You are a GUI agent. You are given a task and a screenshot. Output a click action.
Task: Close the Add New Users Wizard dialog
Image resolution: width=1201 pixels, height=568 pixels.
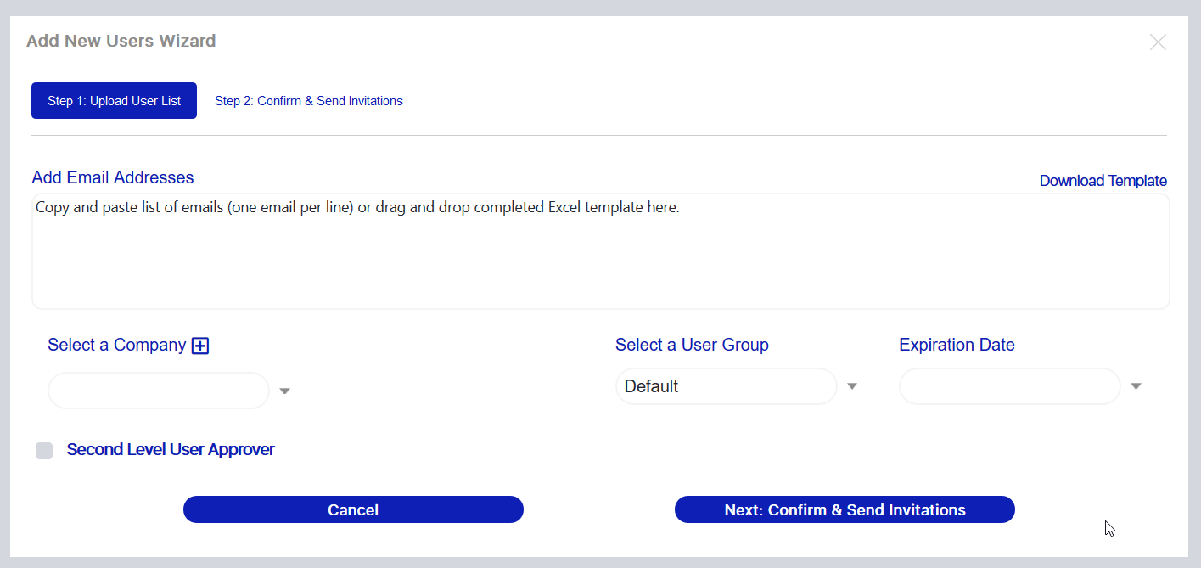pos(1158,42)
